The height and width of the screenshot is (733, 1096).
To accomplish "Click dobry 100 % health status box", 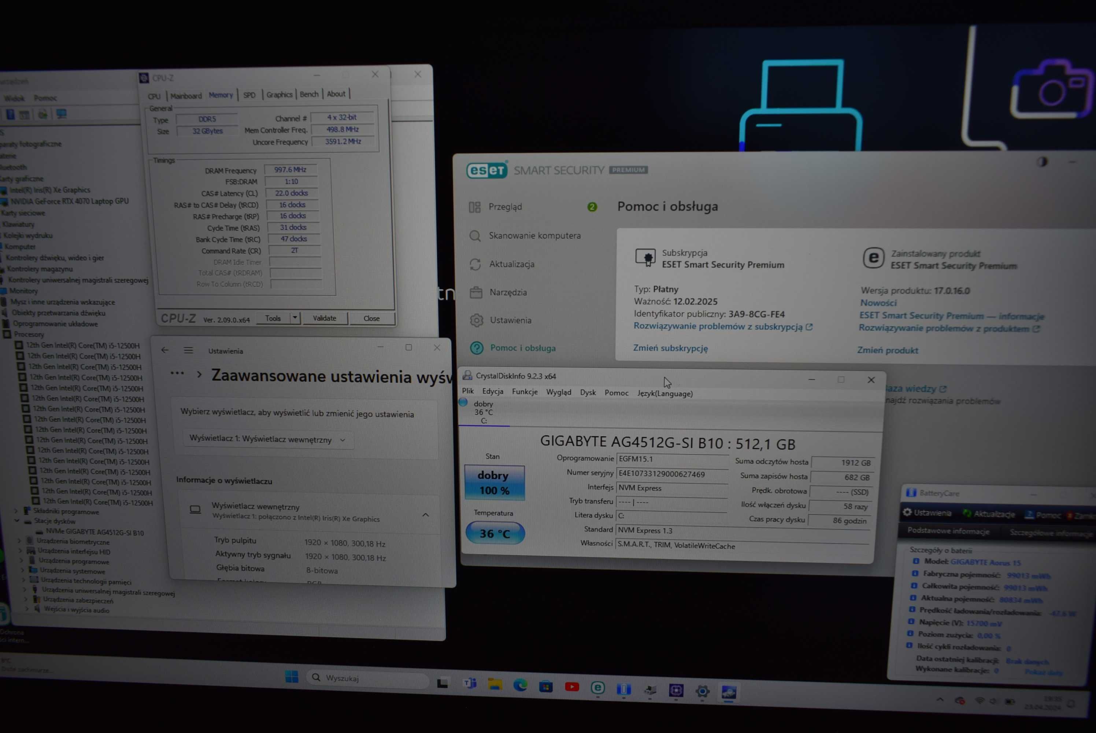I will click(494, 482).
